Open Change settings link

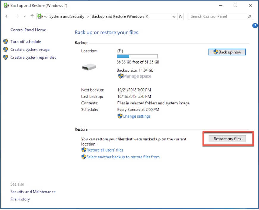coord(136,116)
